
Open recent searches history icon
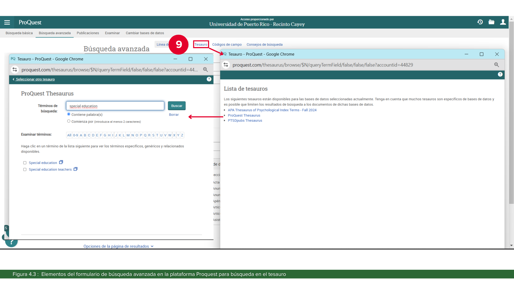[480, 22]
